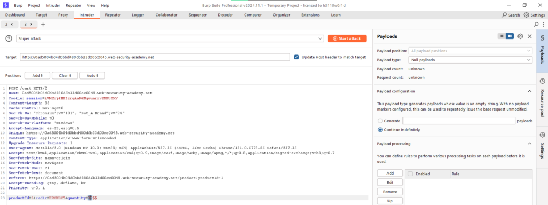548x205 pixels.
Task: Switch Payloads panel to list layout view
Action: click(501, 36)
